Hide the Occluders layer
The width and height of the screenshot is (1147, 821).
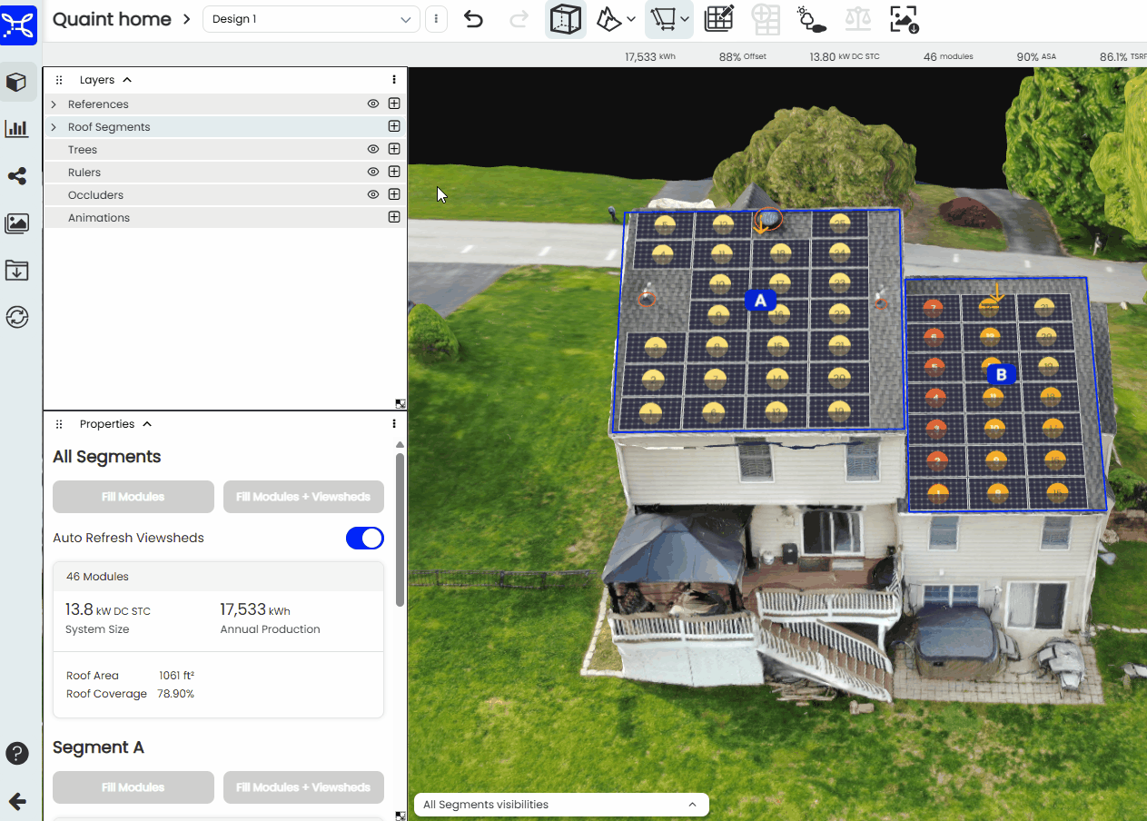click(372, 194)
